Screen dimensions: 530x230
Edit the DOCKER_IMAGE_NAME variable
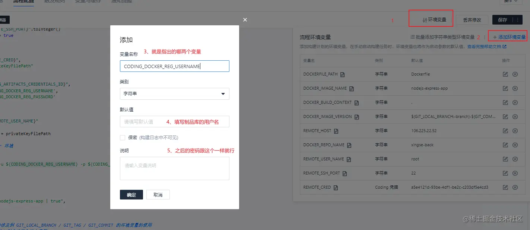pos(505,89)
